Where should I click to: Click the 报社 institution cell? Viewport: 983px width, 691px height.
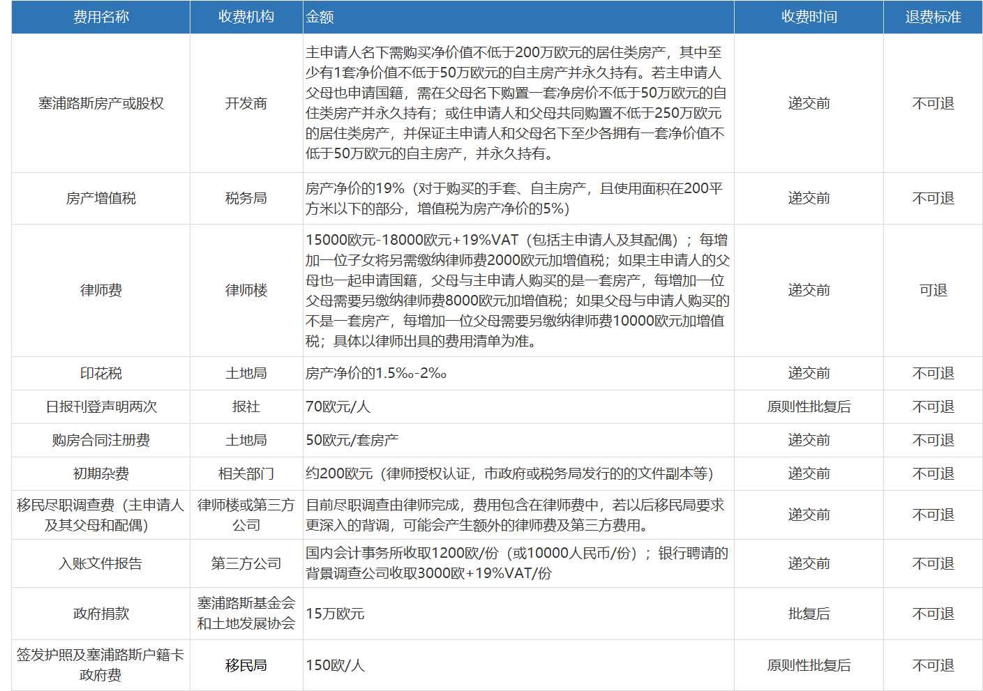[x=246, y=407]
